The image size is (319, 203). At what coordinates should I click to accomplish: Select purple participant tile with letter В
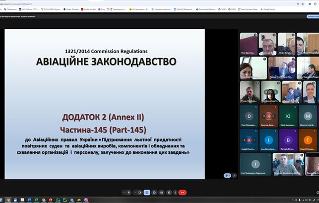(x=288, y=140)
